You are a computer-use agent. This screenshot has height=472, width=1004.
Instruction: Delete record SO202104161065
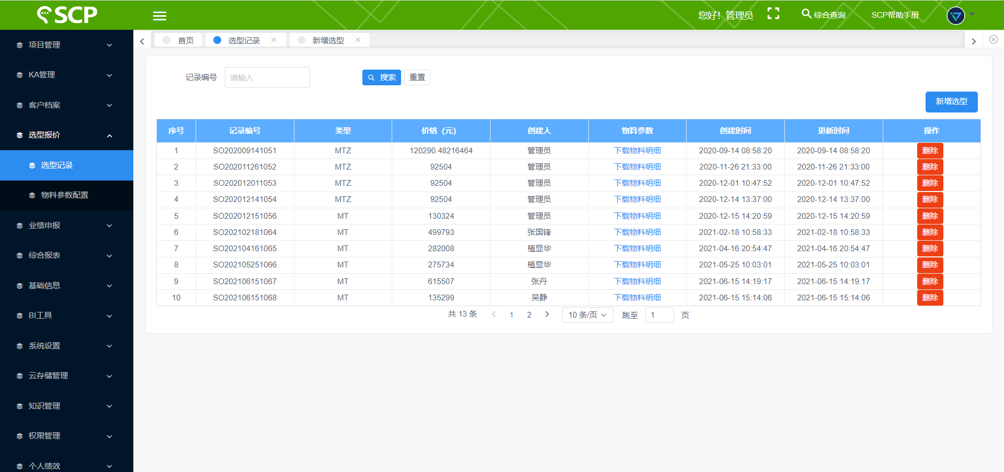930,249
